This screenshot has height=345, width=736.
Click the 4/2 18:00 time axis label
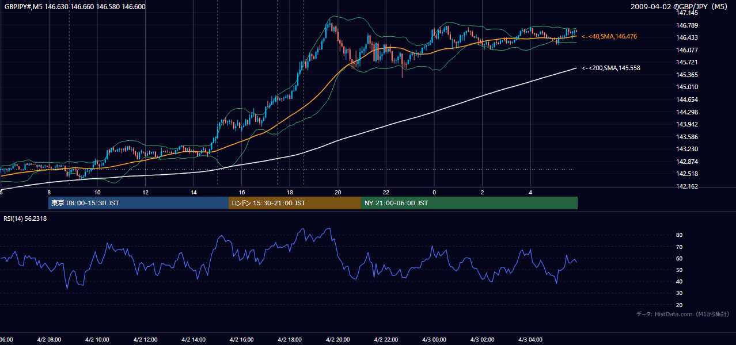290,340
